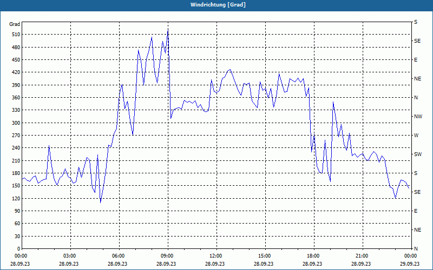The height and width of the screenshot is (270, 433).
Task: Click the 330 tick label on the left axis
Action: click(x=16, y=110)
